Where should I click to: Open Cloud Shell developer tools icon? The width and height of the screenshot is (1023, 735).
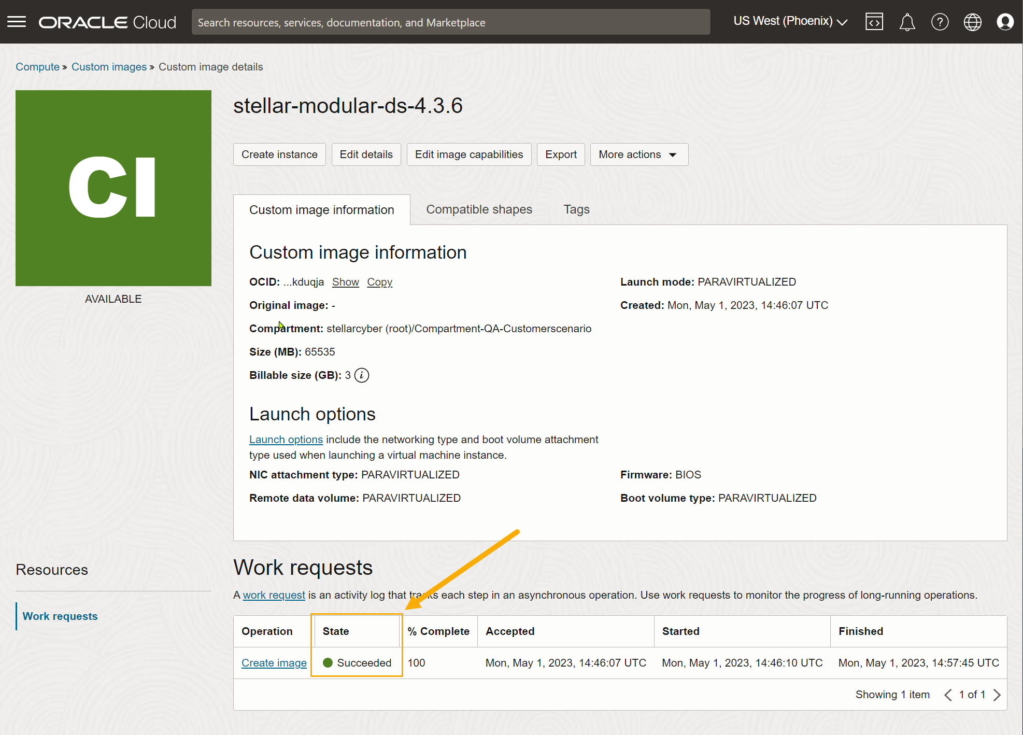(874, 22)
